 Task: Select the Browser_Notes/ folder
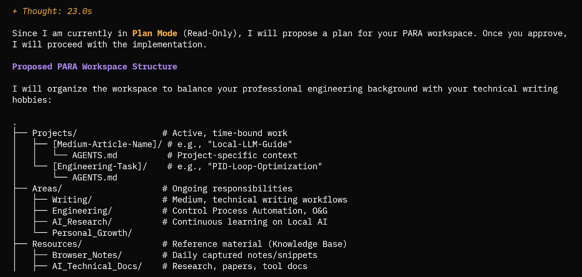pos(87,255)
